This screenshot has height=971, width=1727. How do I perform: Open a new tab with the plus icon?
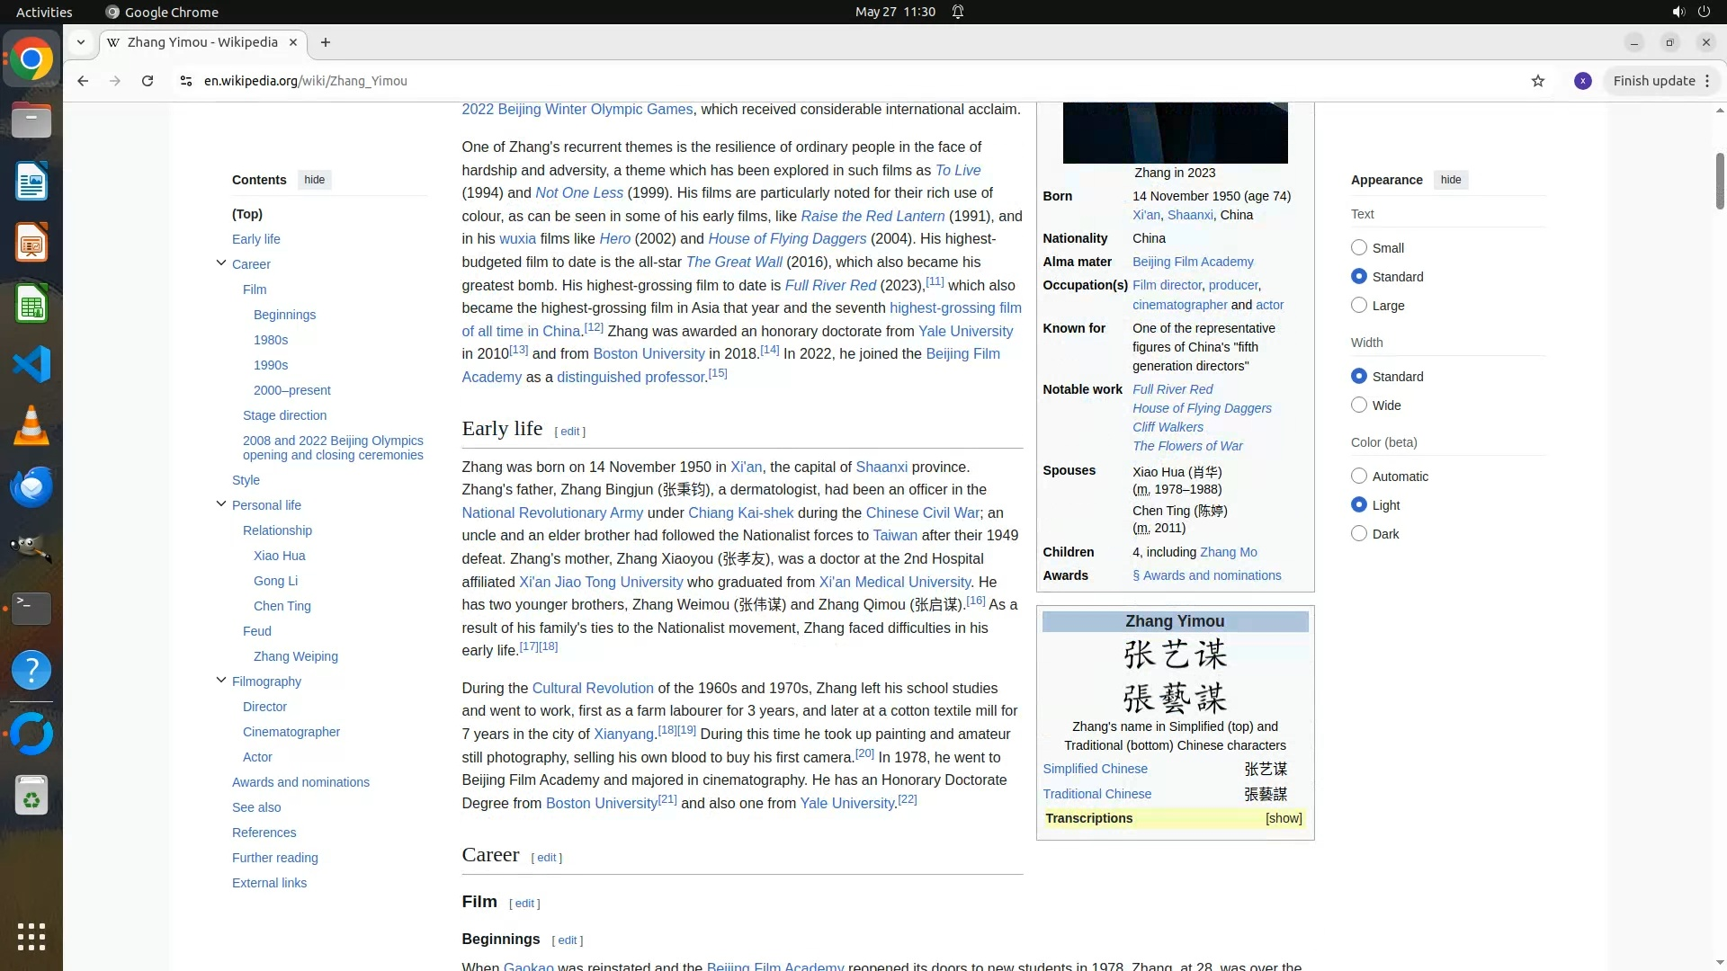click(326, 42)
